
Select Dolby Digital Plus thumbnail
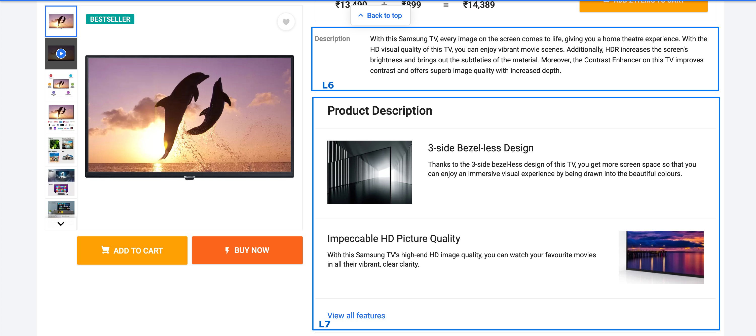[61, 182]
